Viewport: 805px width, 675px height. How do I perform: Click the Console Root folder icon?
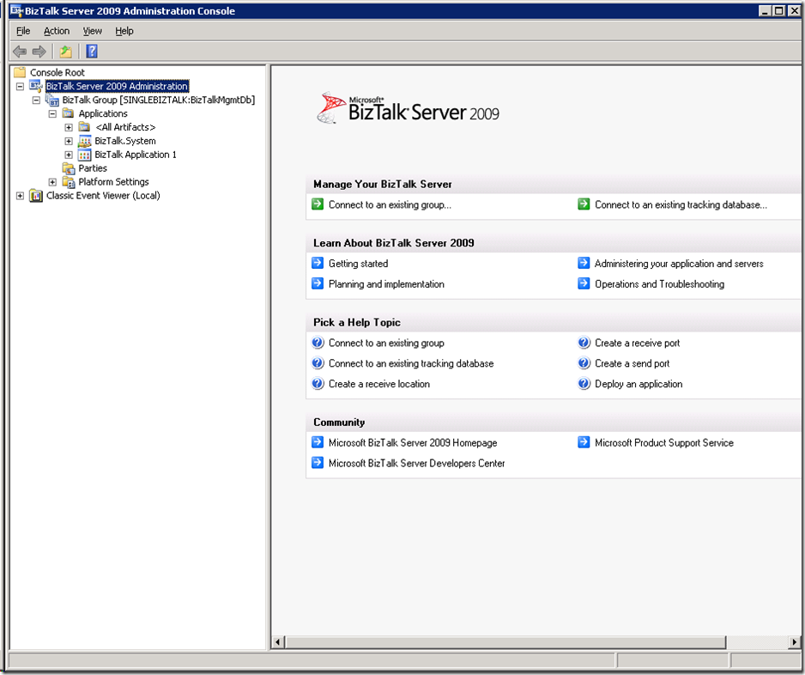(x=20, y=72)
